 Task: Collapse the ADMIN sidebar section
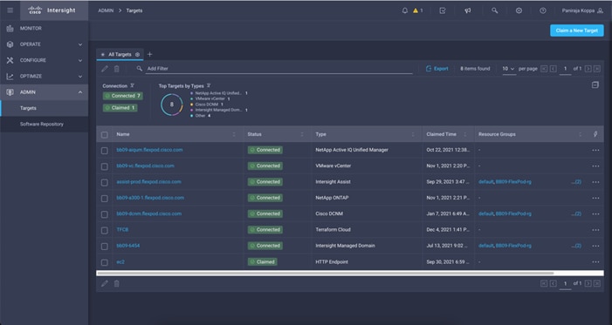(x=45, y=92)
